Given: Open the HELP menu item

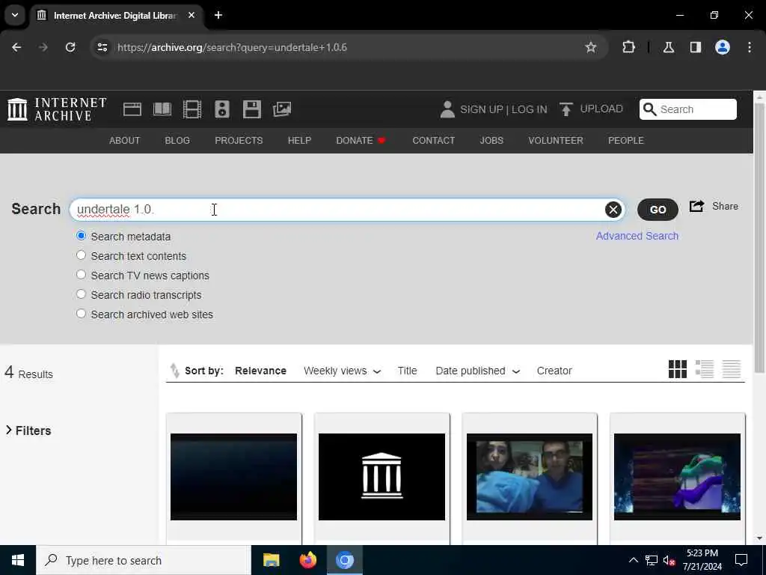Looking at the screenshot, I should [299, 140].
